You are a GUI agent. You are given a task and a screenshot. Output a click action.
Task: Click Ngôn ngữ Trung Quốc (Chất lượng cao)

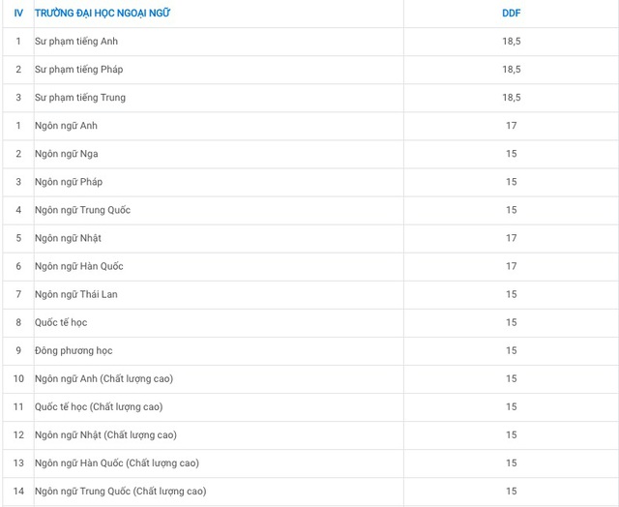(120, 492)
